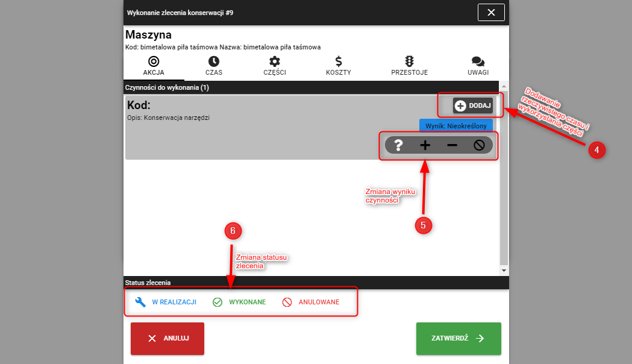Click the scrollbar up arrow
This screenshot has height=364, width=632.
(504, 86)
